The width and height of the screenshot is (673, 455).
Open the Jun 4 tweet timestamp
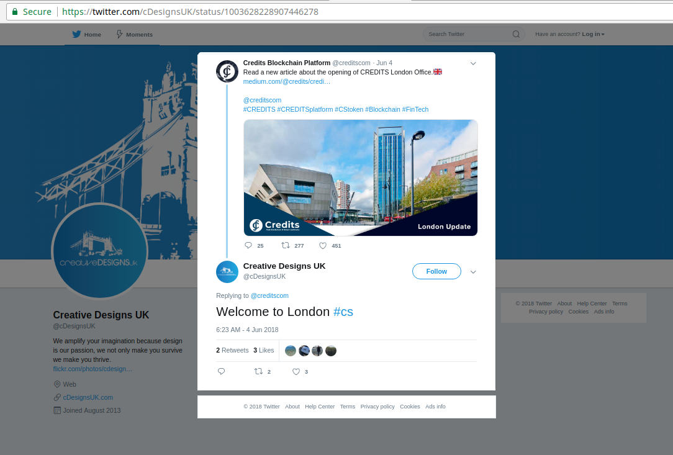coord(384,63)
